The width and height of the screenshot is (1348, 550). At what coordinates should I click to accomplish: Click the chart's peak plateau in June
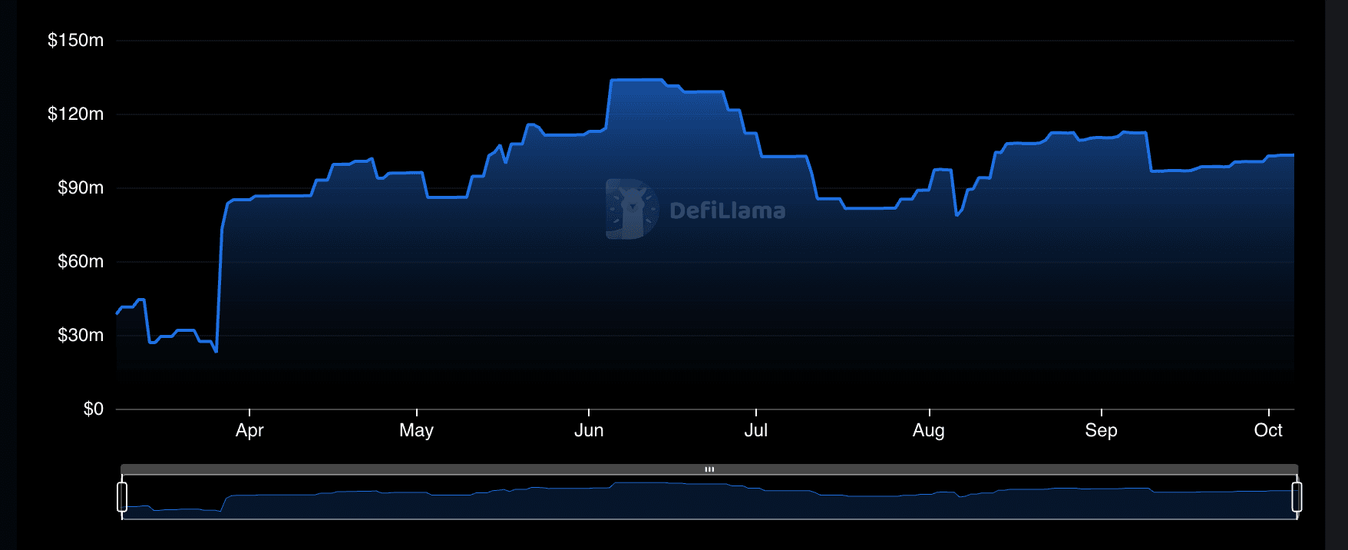click(x=636, y=80)
